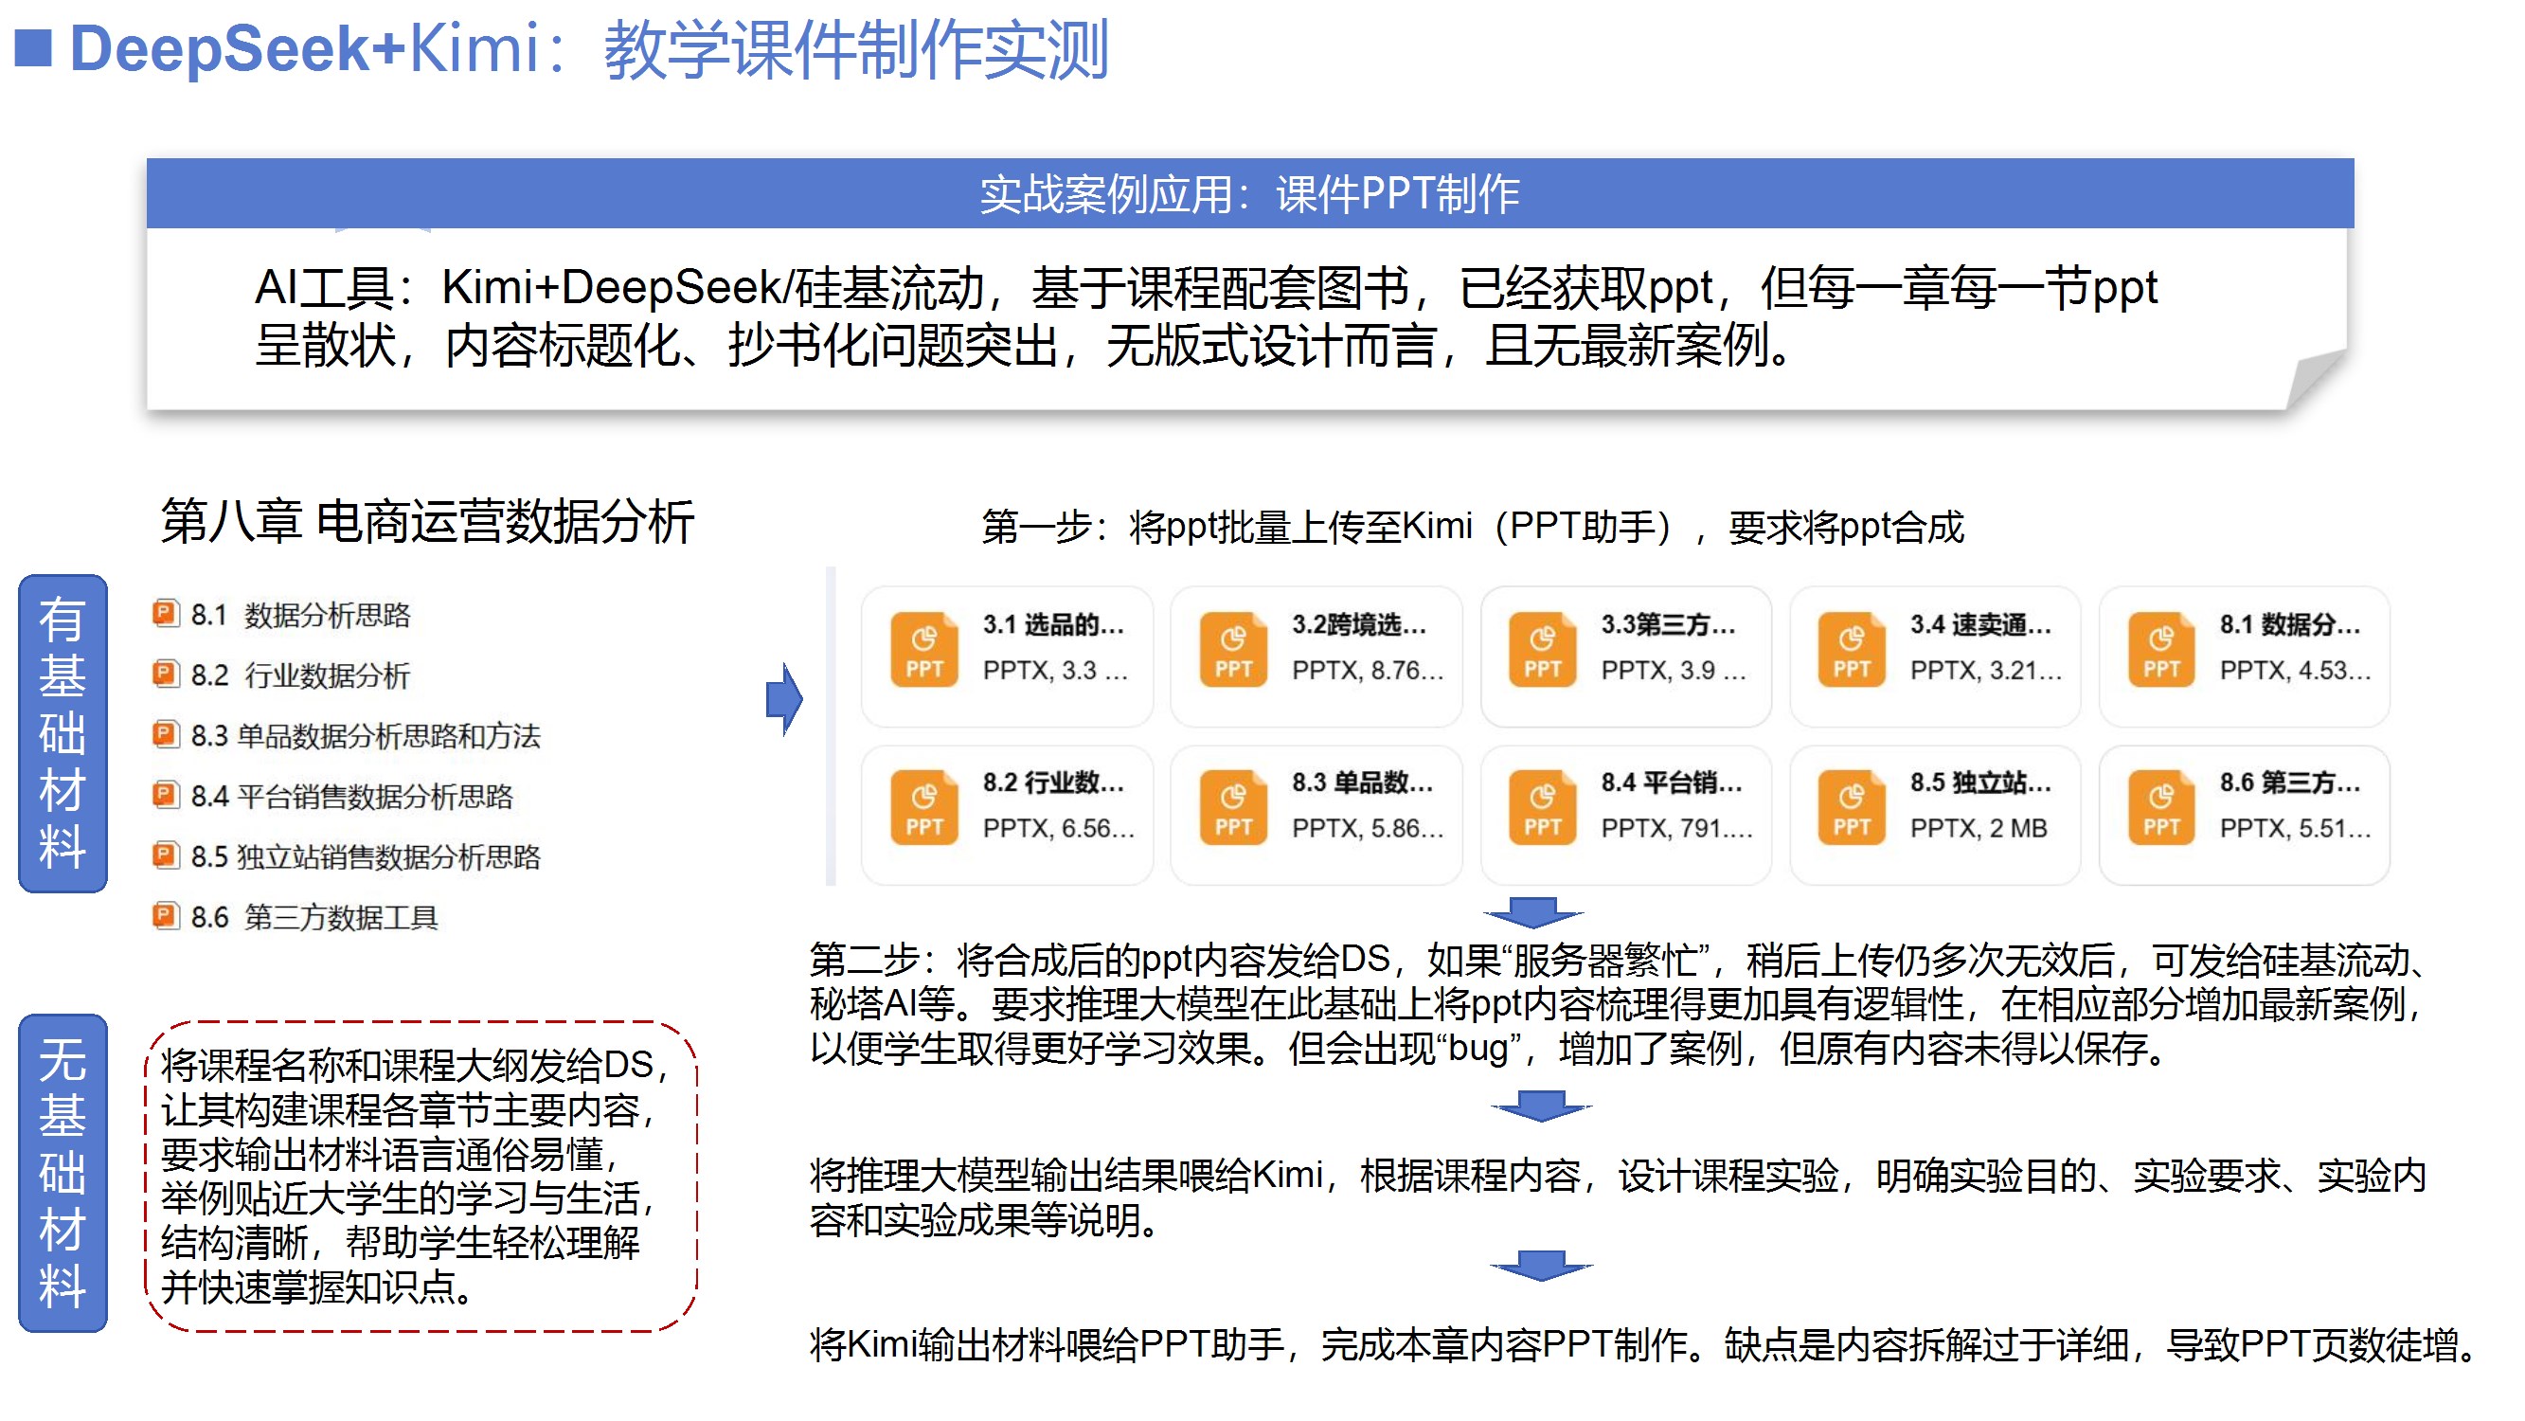Click the blue banner 实战案例应用：课件PPT制作

1250,193
